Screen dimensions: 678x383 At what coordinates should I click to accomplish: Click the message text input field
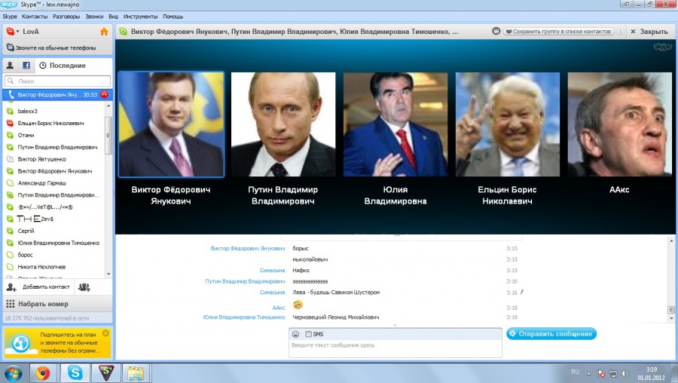coord(395,348)
